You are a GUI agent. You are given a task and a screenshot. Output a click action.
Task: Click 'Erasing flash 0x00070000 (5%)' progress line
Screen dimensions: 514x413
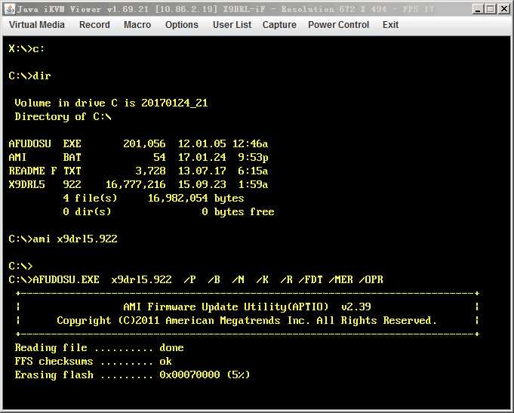[132, 375]
